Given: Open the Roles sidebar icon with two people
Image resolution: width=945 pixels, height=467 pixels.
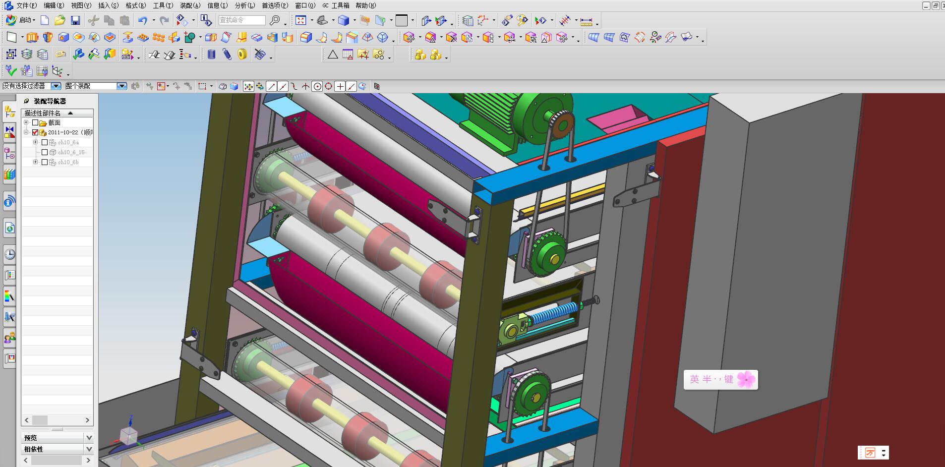Looking at the screenshot, I should 9,338.
